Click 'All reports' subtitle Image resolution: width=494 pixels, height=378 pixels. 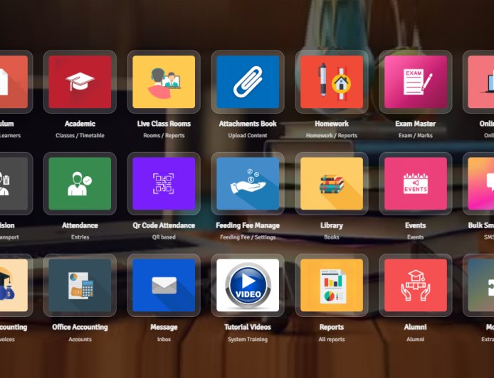[x=332, y=340]
